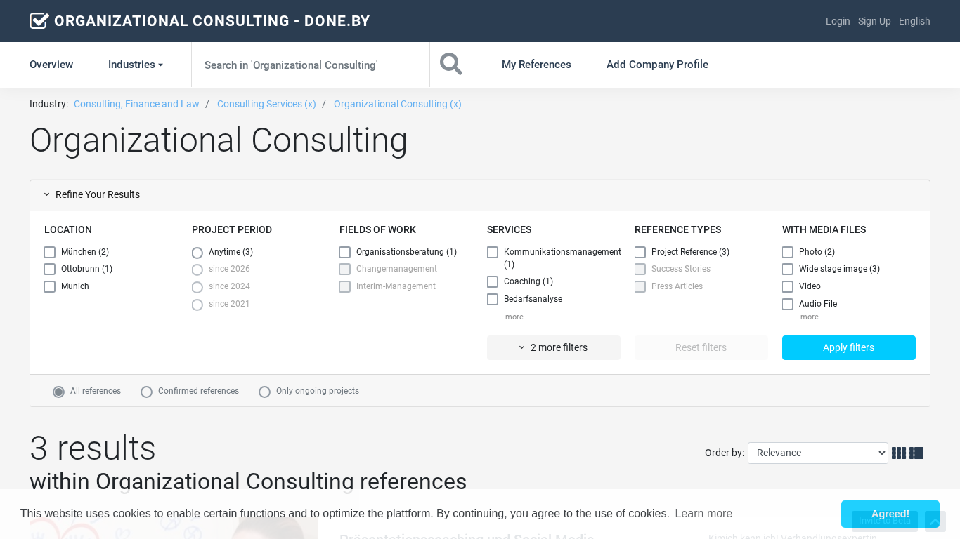Open the Industries dropdown menu
Screen dimensions: 960x539
point(135,65)
